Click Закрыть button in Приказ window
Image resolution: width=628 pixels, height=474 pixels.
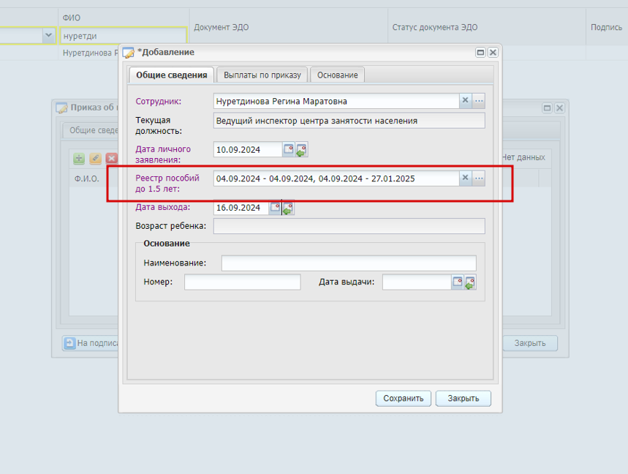(x=530, y=343)
